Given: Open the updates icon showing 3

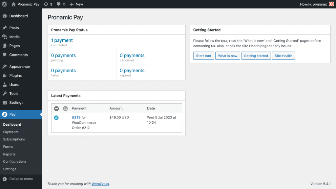Looking at the screenshot, I should pos(46,4).
